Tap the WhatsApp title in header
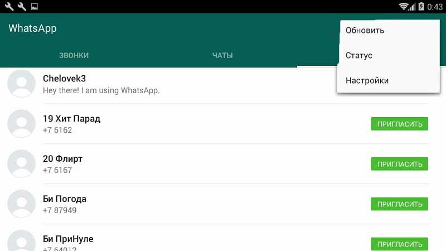Image resolution: width=446 pixels, height=251 pixels. tap(32, 28)
